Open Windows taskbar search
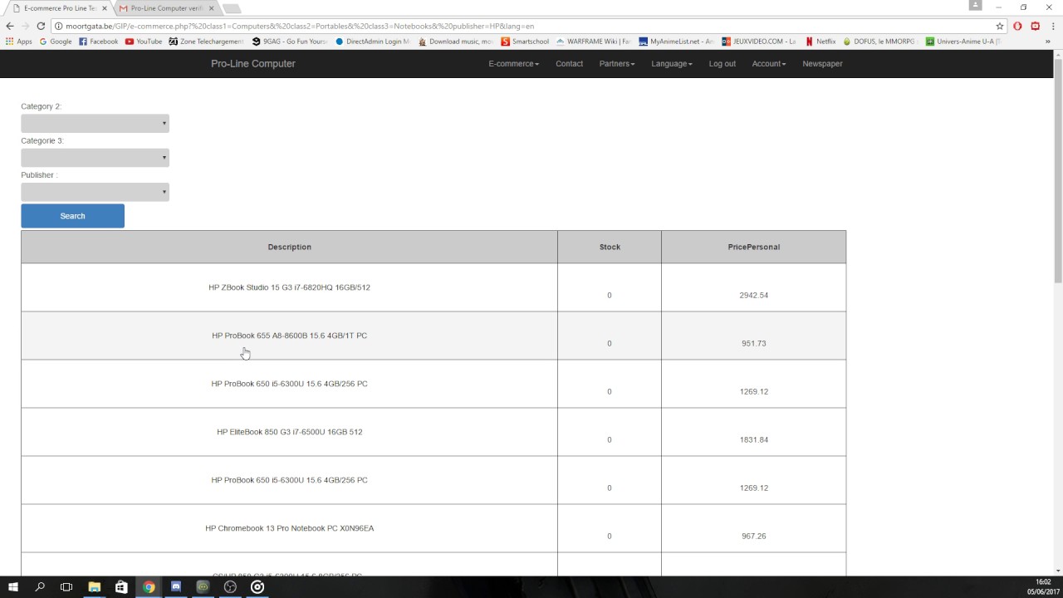The height and width of the screenshot is (598, 1063). pos(40,587)
